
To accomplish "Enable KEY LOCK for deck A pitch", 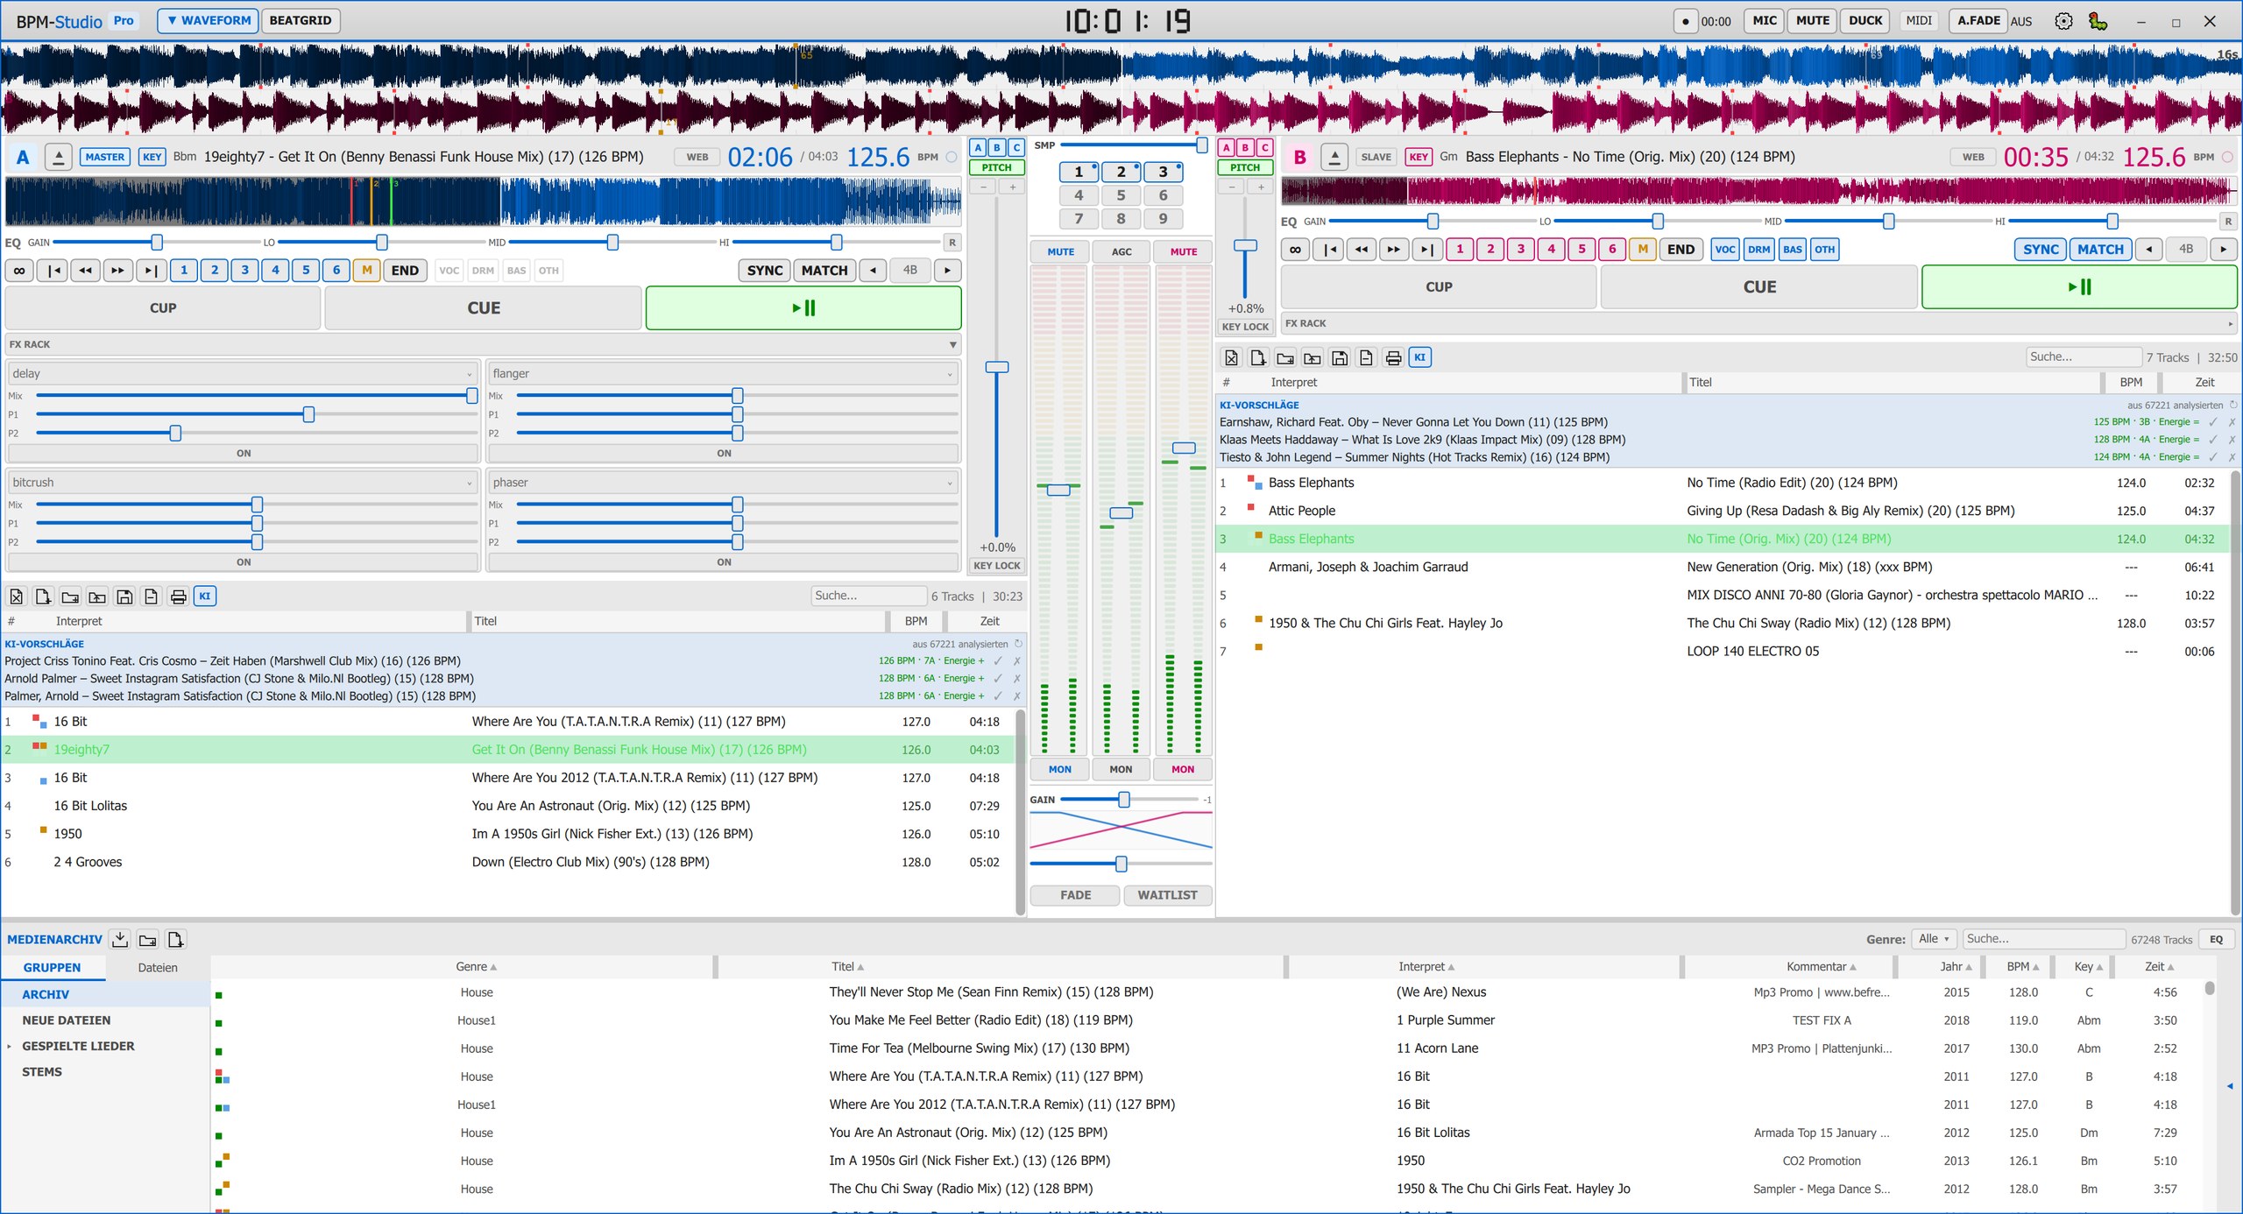I will coord(996,566).
